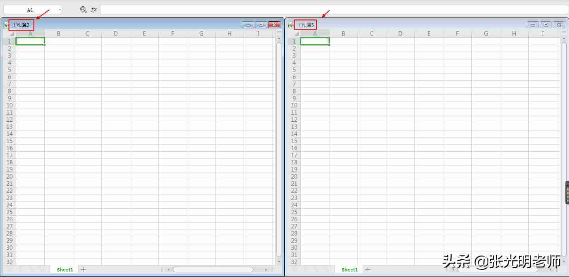Select row 3 header in 工作簿5
This screenshot has height=277, width=569.
294,56
